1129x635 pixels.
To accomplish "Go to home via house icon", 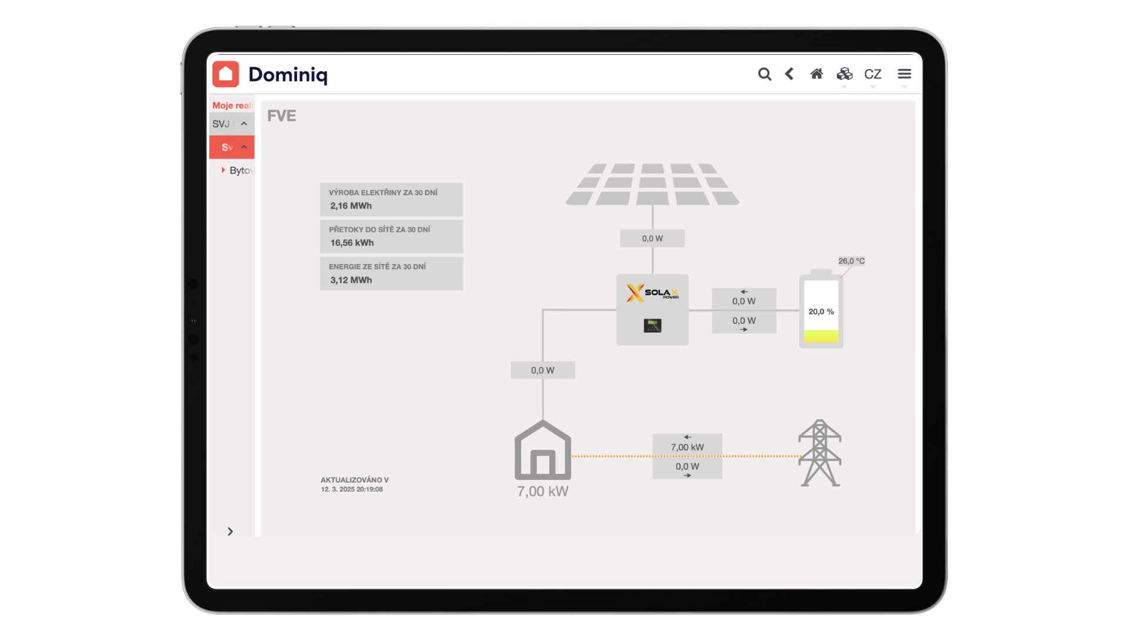I will (816, 74).
